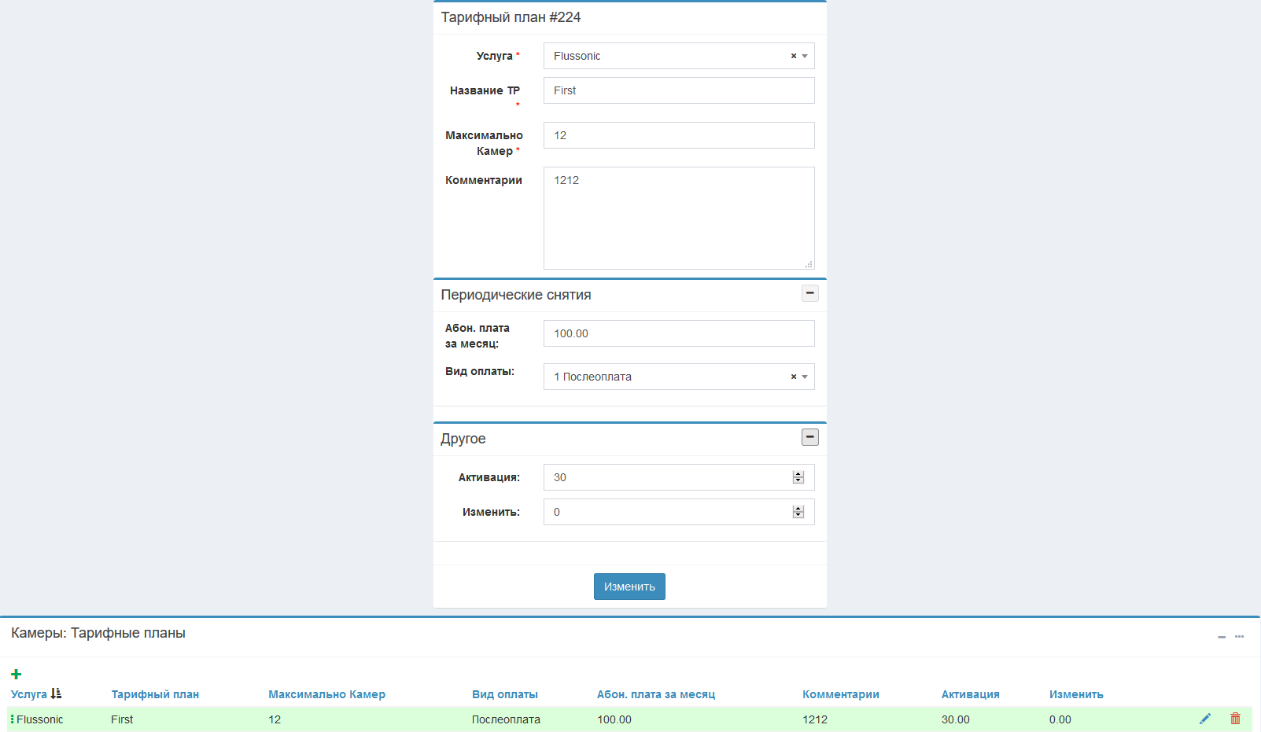Clear the Вид оплаты selection with x

[793, 377]
